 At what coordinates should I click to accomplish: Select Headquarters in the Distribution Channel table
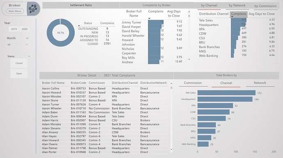pyautogui.click(x=209, y=25)
